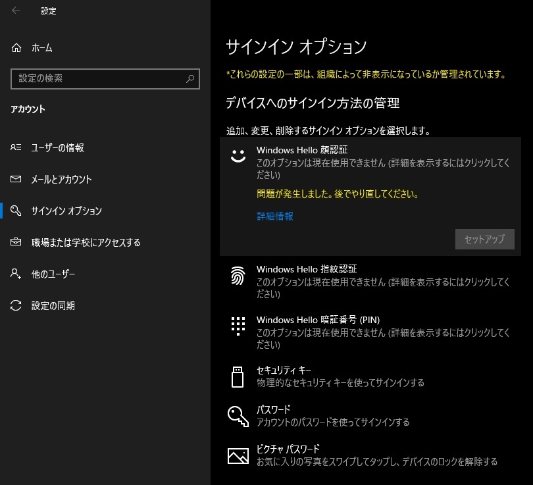Click the picture password image icon
The width and height of the screenshot is (533, 485).
pyautogui.click(x=238, y=456)
